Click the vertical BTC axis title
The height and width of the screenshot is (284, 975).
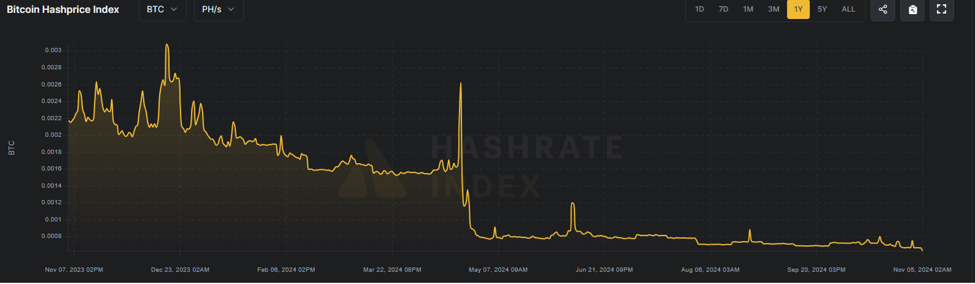12,148
